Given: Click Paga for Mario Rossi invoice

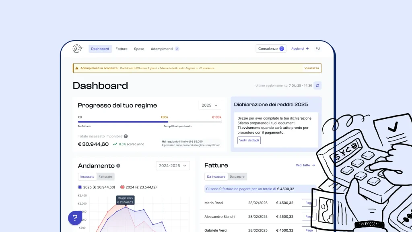Looking at the screenshot, I should tap(309, 203).
